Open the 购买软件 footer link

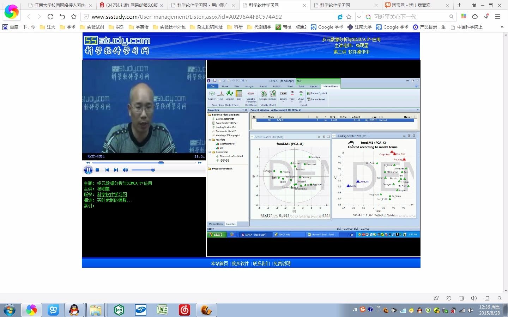(240, 263)
